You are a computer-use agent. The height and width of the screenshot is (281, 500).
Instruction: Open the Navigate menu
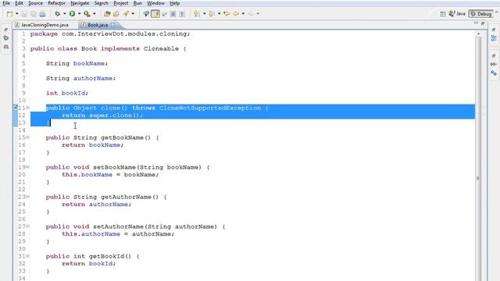click(80, 3)
